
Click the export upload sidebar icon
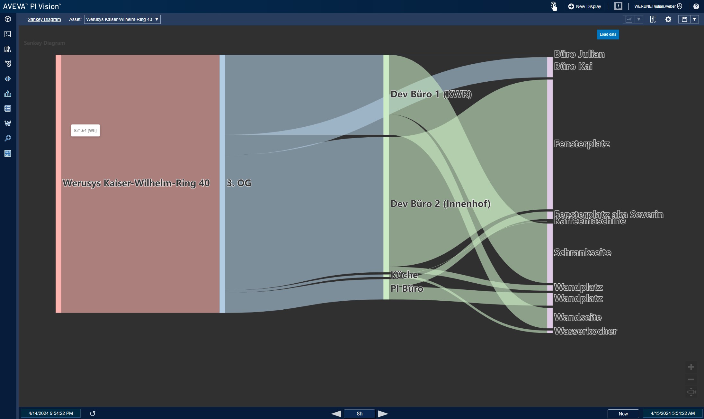coord(8,94)
